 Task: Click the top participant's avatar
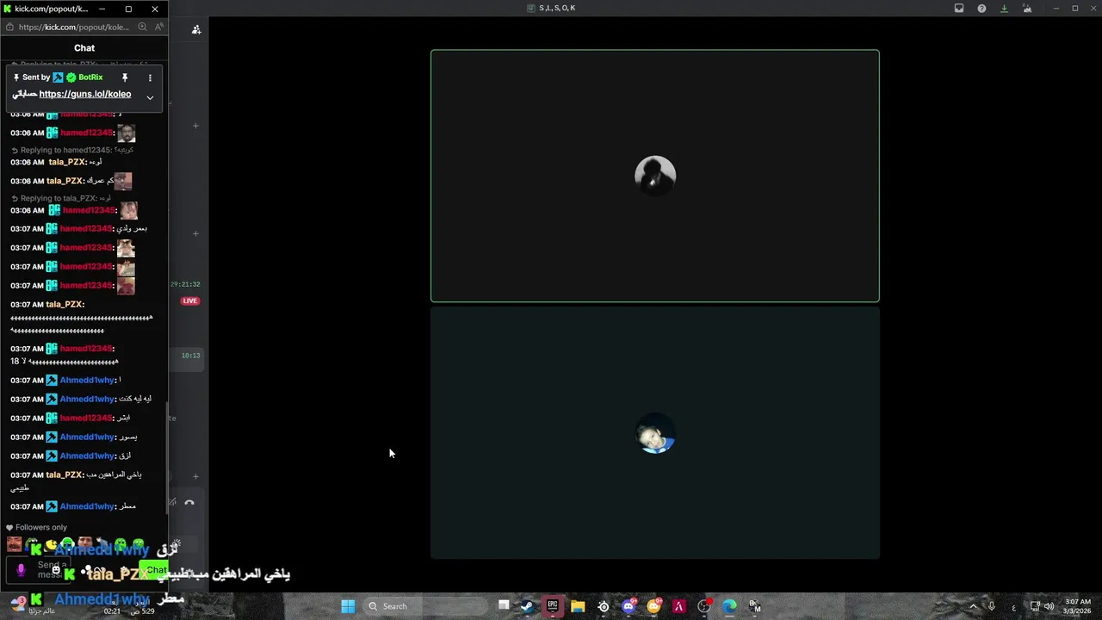655,176
